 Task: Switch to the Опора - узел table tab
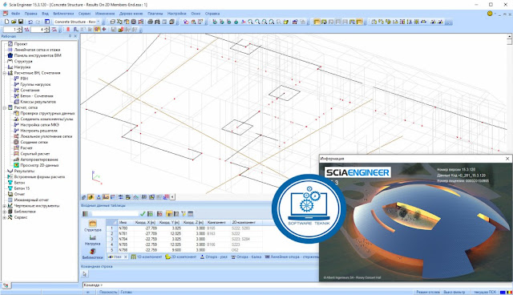click(x=214, y=257)
